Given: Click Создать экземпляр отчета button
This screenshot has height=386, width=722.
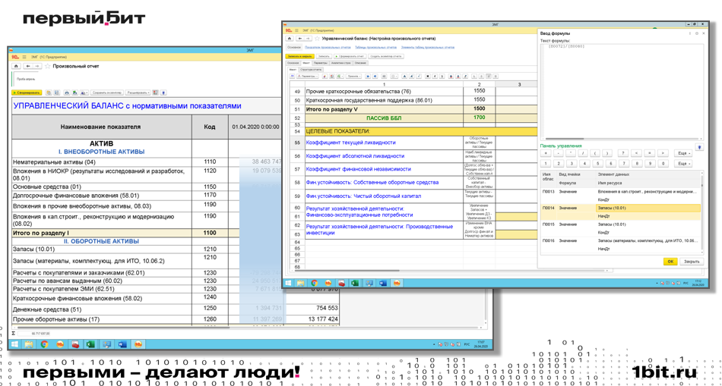Looking at the screenshot, I should pyautogui.click(x=386, y=57).
